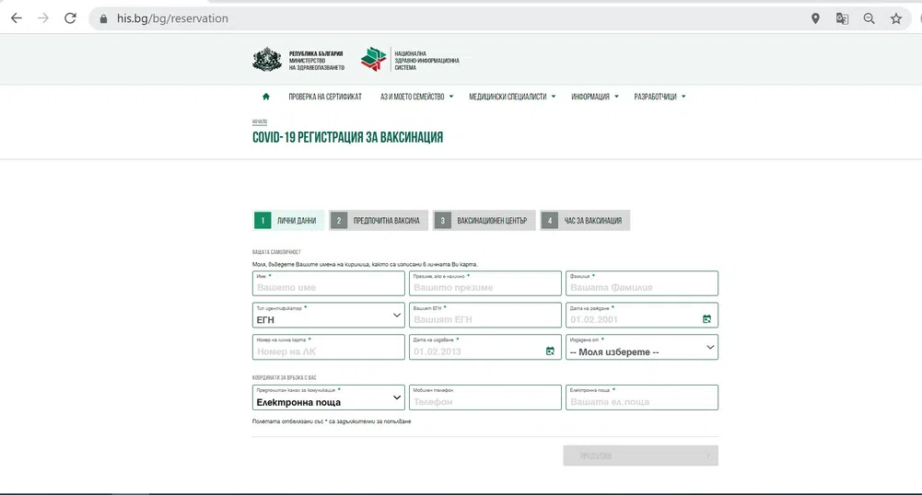Viewport: 922px width, 495px height.
Task: Click the НАЧАЛО breadcrumb link
Action: pyautogui.click(x=260, y=122)
